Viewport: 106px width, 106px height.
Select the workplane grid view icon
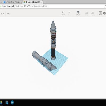click(x=100, y=13)
